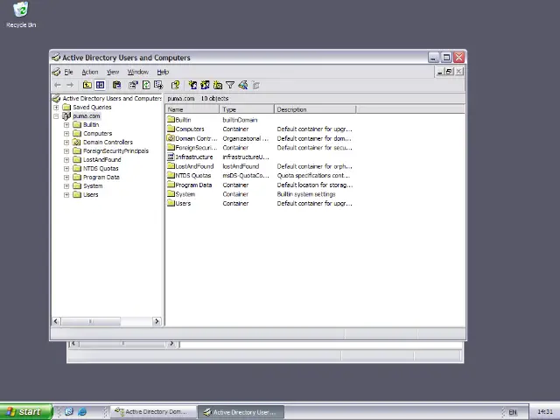Launch Internet Explorer from quick launch
Viewport: 560px width, 420px height.
(82, 412)
